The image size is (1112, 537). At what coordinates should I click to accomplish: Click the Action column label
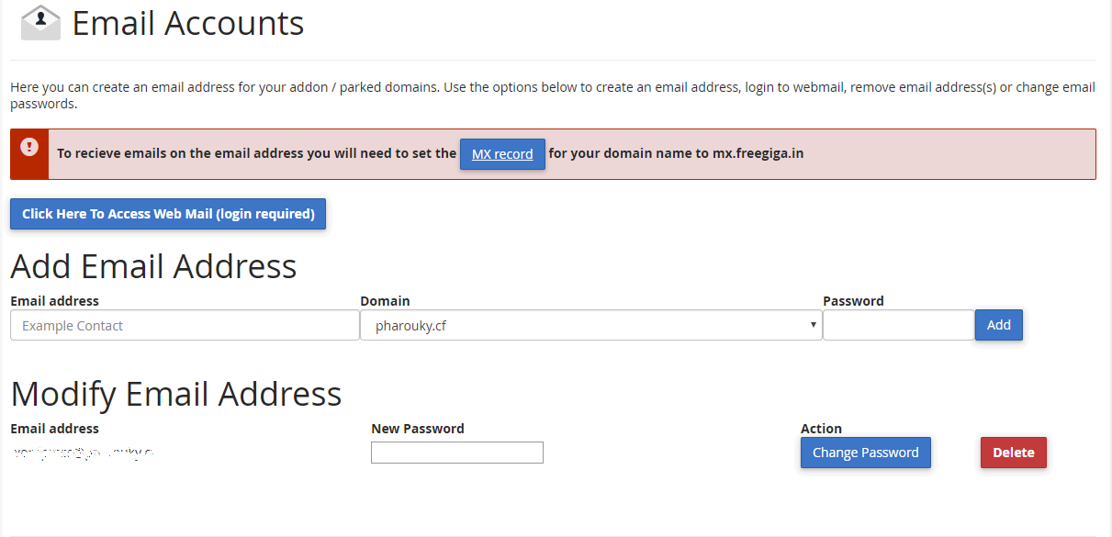tap(821, 429)
